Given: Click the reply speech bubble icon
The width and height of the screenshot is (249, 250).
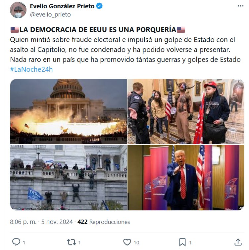Looking at the screenshot, I should pyautogui.click(x=16, y=242).
